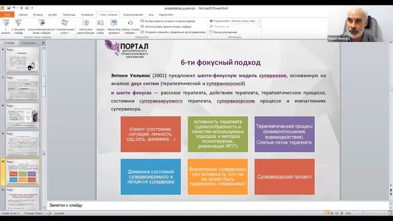Switch to Normal view in status bar

(327, 213)
